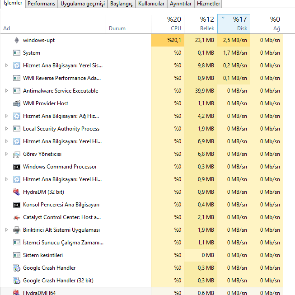The height and width of the screenshot is (295, 295).
Task: Click the WMI Reverse Performance Adapter icon
Action: pyautogui.click(x=17, y=78)
